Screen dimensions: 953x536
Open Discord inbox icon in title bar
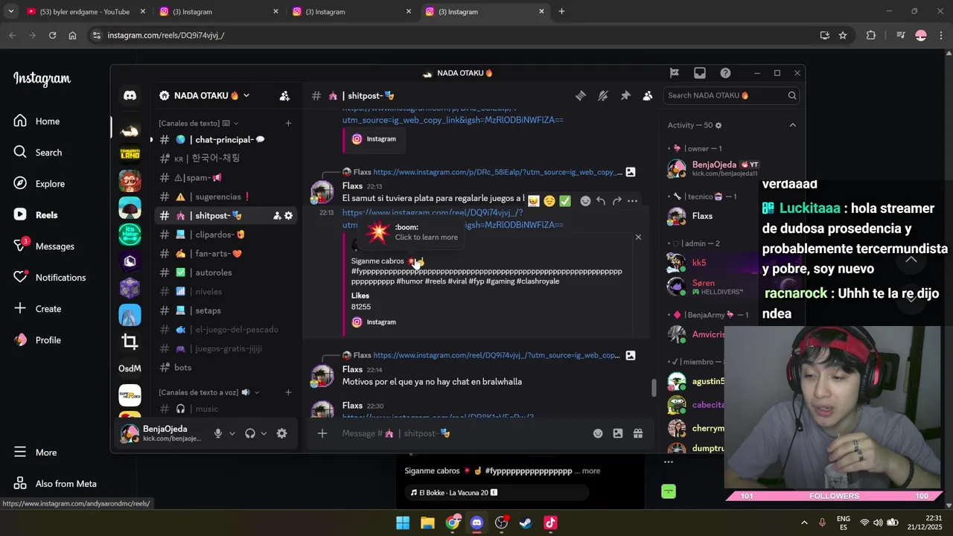point(700,73)
